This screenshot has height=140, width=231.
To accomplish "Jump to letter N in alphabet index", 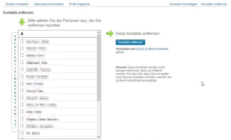I will coord(15,82).
